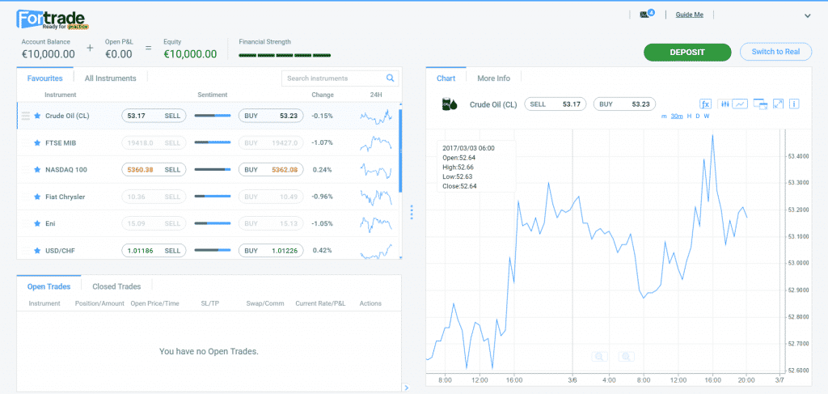The height and width of the screenshot is (394, 828).
Task: Click the search magnifier icon
Action: click(391, 78)
